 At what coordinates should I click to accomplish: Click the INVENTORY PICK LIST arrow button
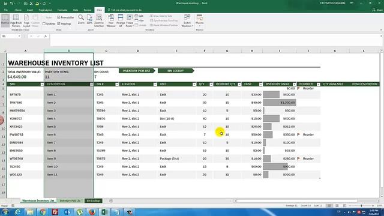click(137, 71)
